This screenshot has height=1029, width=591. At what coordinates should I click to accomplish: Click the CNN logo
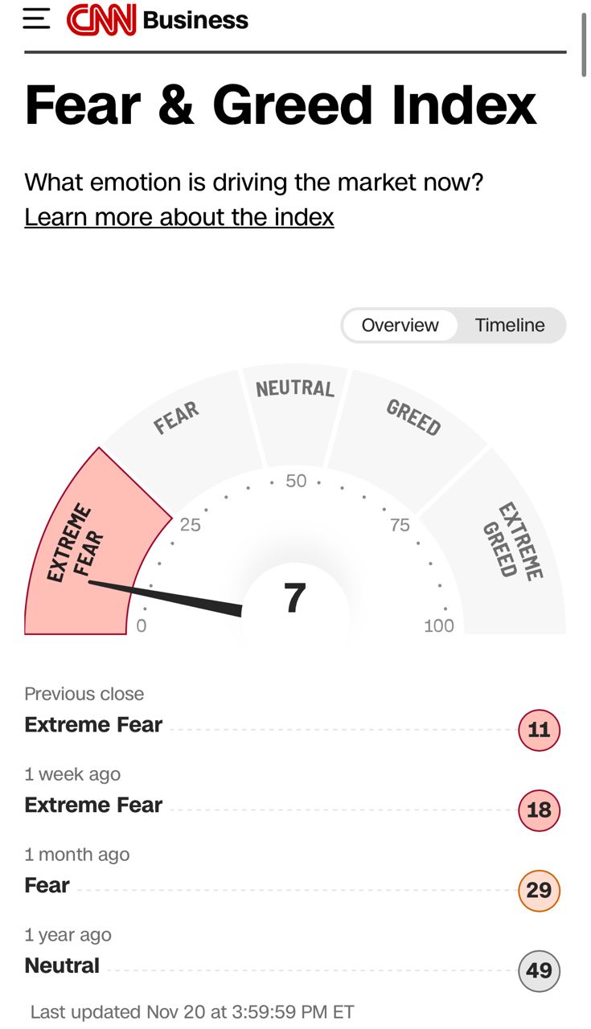[101, 19]
